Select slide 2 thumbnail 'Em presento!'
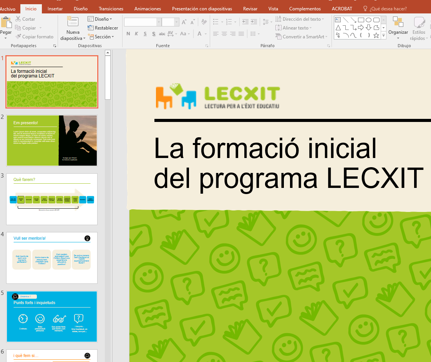This screenshot has height=362, width=431. 52,140
